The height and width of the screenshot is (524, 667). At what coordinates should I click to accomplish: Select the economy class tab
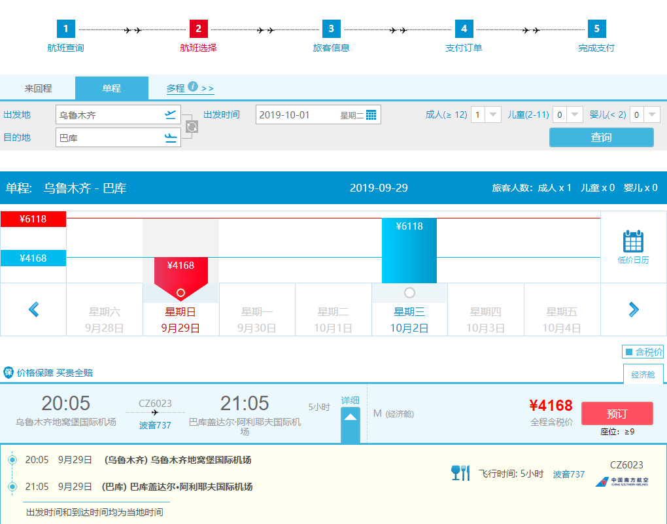(x=643, y=374)
